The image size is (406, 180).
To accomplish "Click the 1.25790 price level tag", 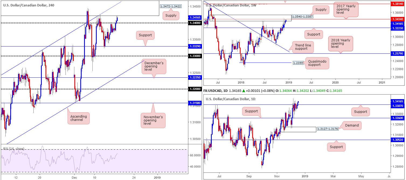I will pos(397,53).
